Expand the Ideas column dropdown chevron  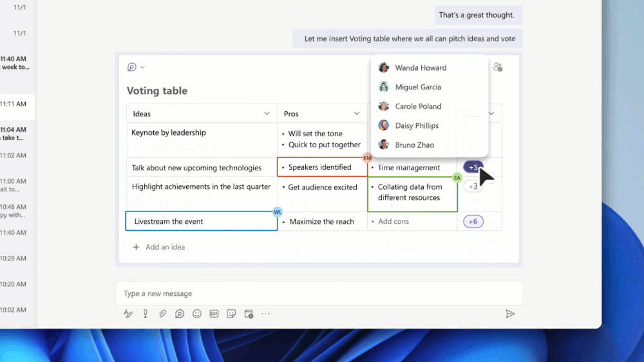[x=267, y=114]
